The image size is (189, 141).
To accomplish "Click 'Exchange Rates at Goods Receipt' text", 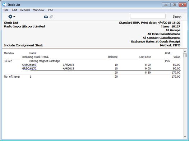I will point(156,42).
